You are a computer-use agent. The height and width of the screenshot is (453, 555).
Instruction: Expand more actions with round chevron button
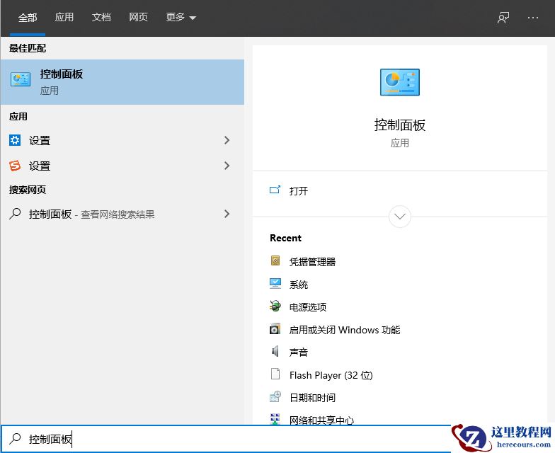399,217
